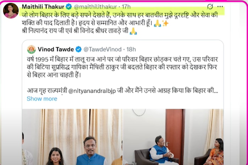Viewport: 248px width, 165px height.
Task: Click the highlighted first line of tweet
Action: 120,15
